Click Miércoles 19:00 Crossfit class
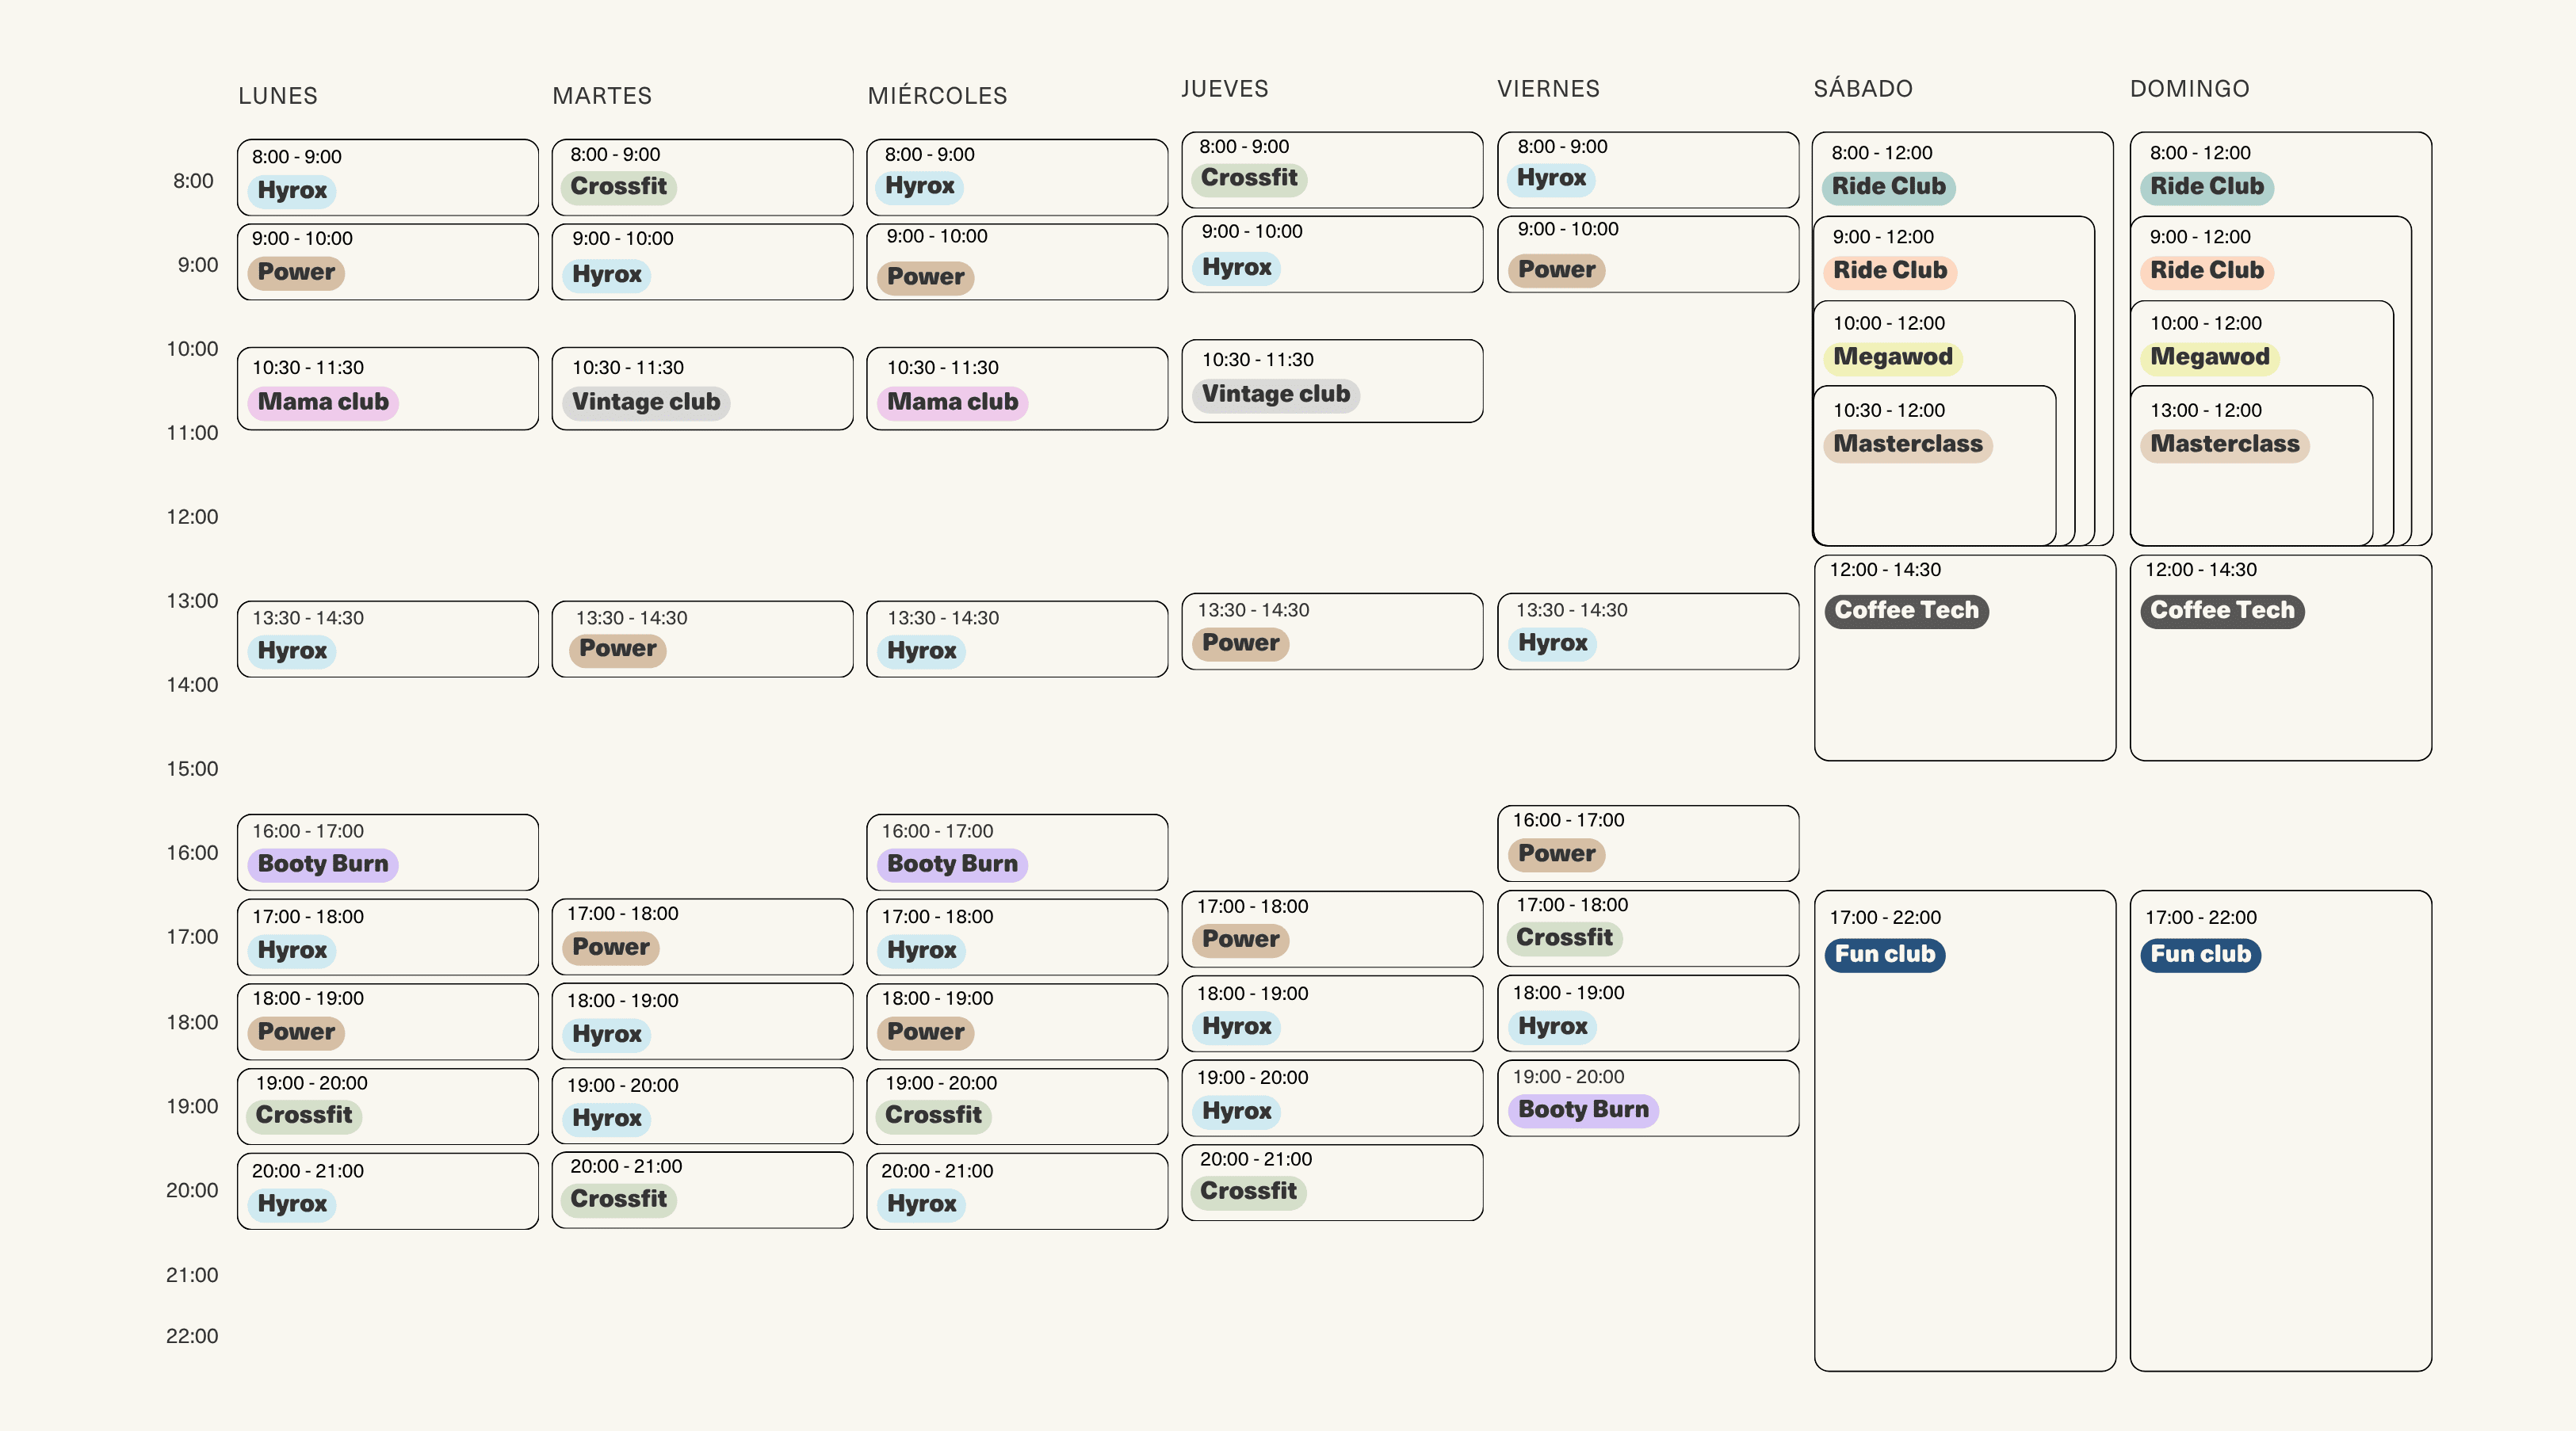Viewport: 2576px width, 1431px height. pyautogui.click(x=1017, y=1106)
